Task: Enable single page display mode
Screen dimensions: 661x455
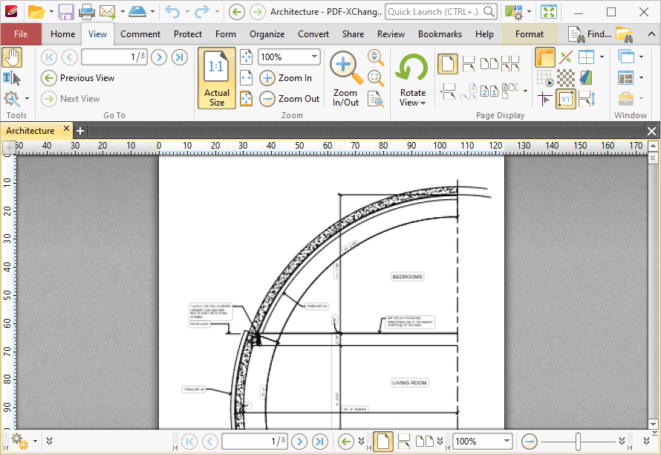Action: tap(448, 63)
